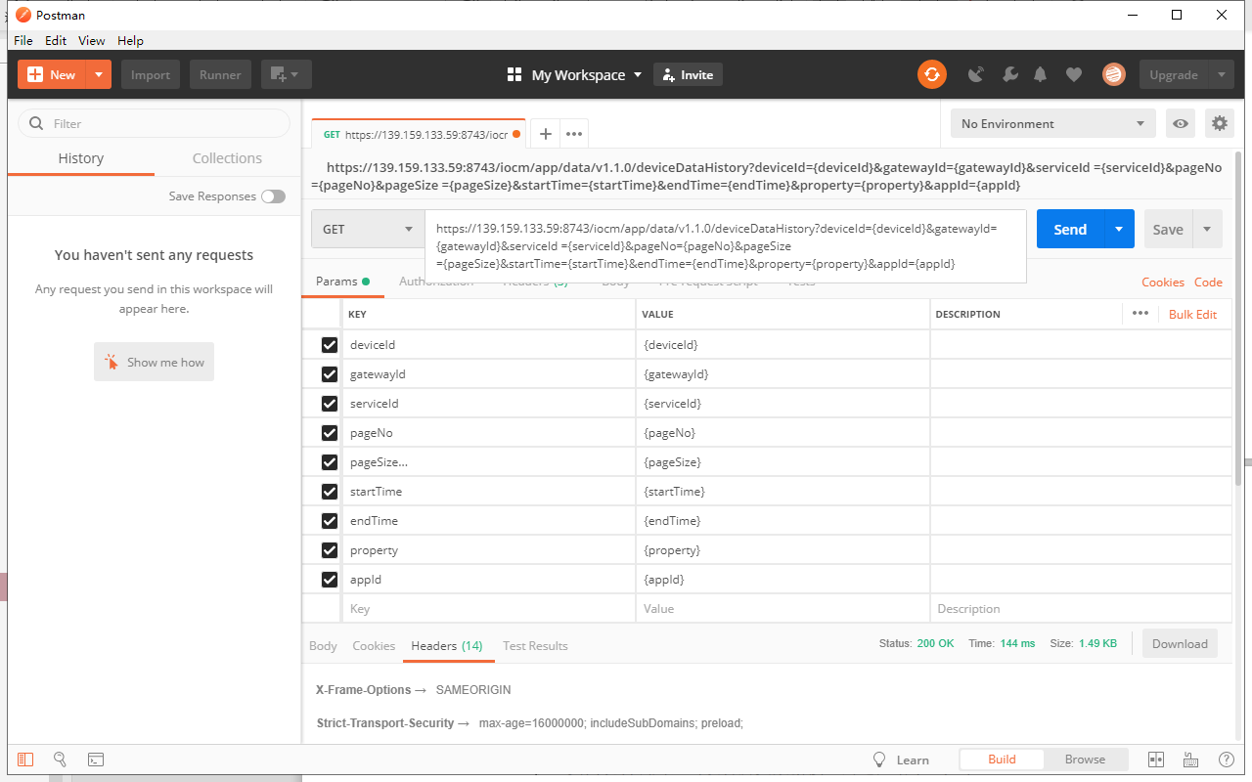Open the File menu
Image resolution: width=1252 pixels, height=782 pixels.
[22, 40]
